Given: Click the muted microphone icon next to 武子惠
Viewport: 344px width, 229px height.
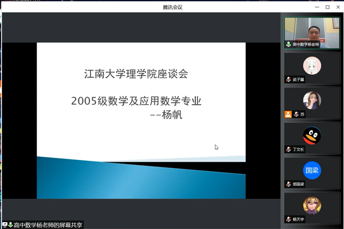Looking at the screenshot, I should click(288, 80).
